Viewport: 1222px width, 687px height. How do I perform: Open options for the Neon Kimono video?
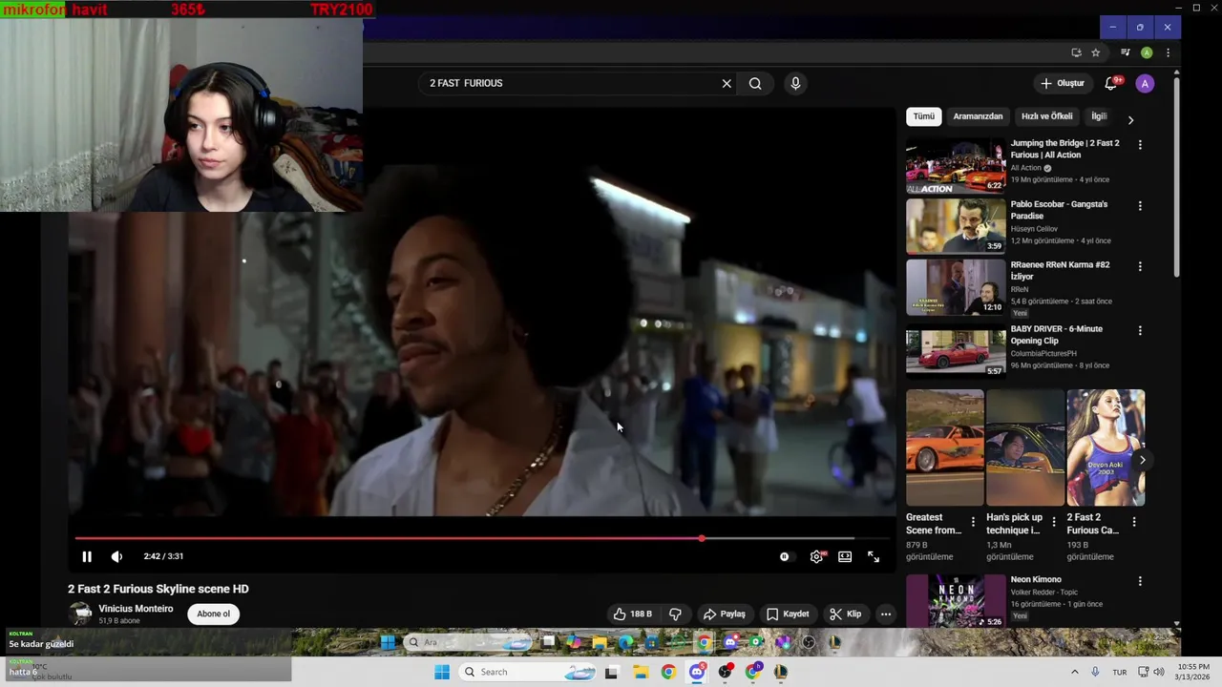coord(1140,581)
